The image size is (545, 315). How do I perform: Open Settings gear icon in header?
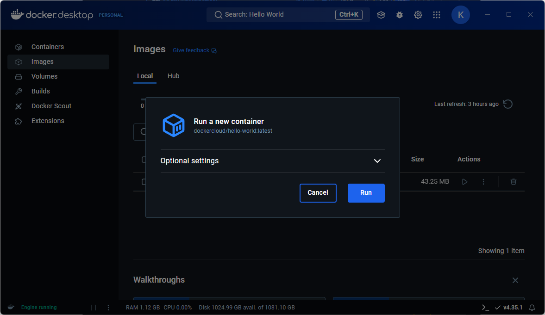click(418, 15)
